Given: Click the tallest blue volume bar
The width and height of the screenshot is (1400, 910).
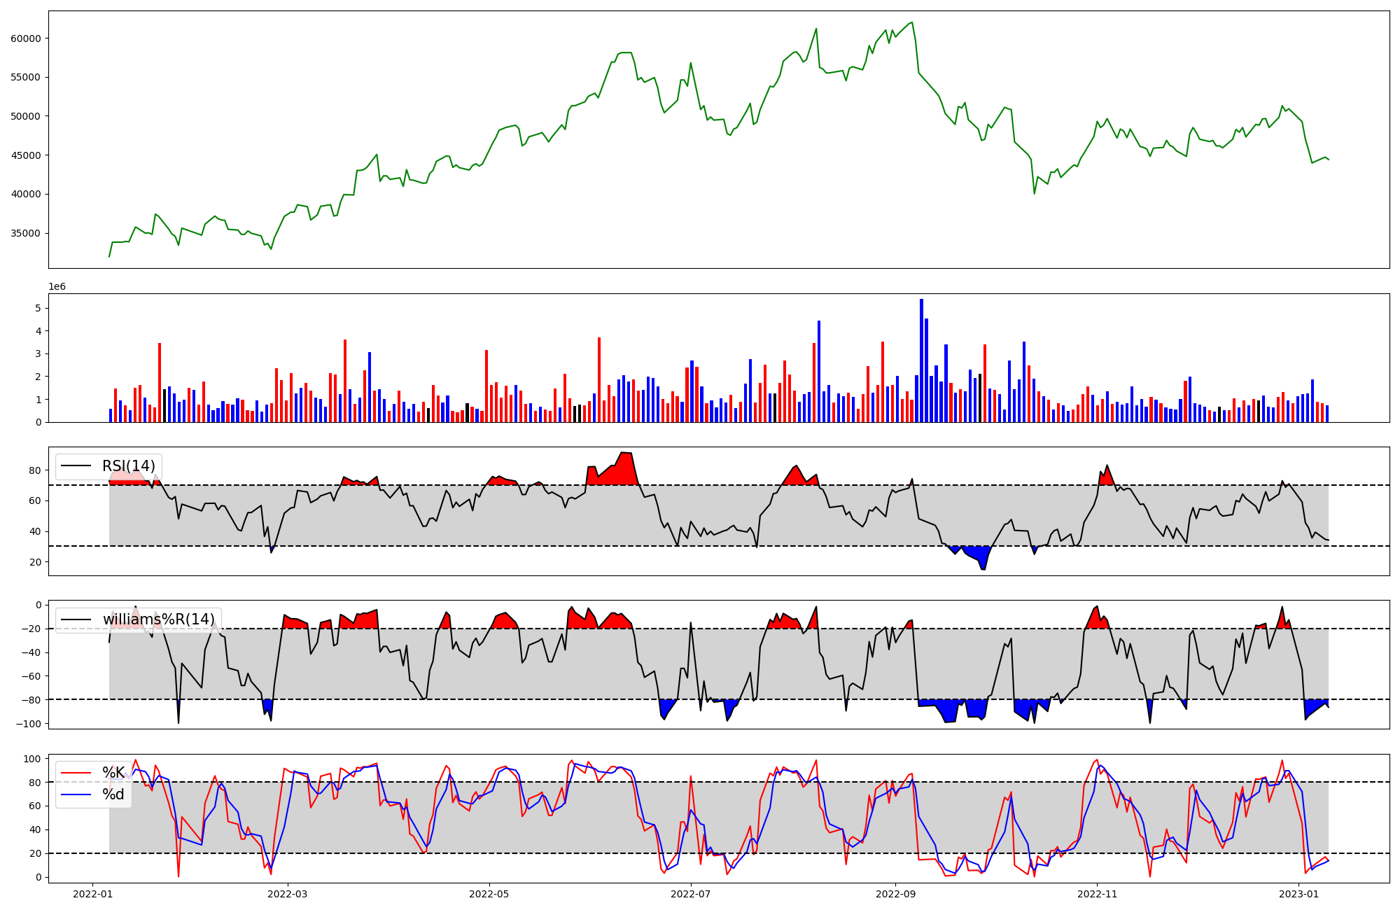Looking at the screenshot, I should click(921, 360).
